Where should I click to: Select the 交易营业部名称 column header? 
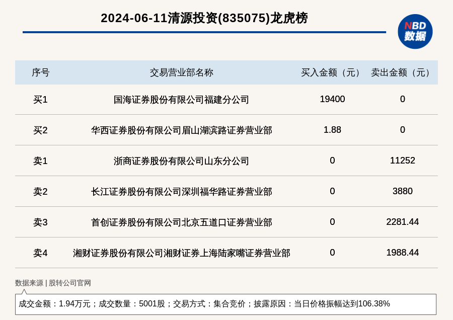pos(181,72)
